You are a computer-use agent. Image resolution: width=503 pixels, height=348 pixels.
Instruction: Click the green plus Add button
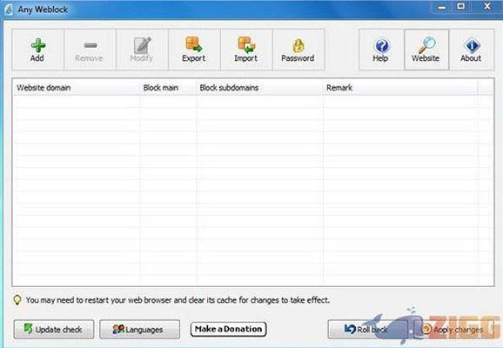tap(37, 50)
